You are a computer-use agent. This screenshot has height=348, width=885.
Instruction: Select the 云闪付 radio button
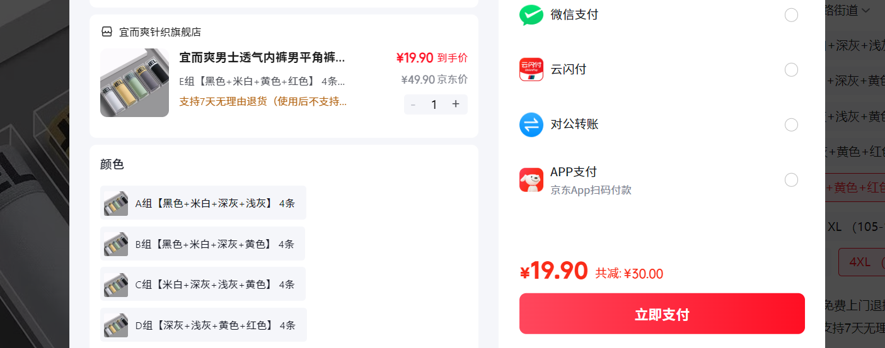(x=791, y=70)
